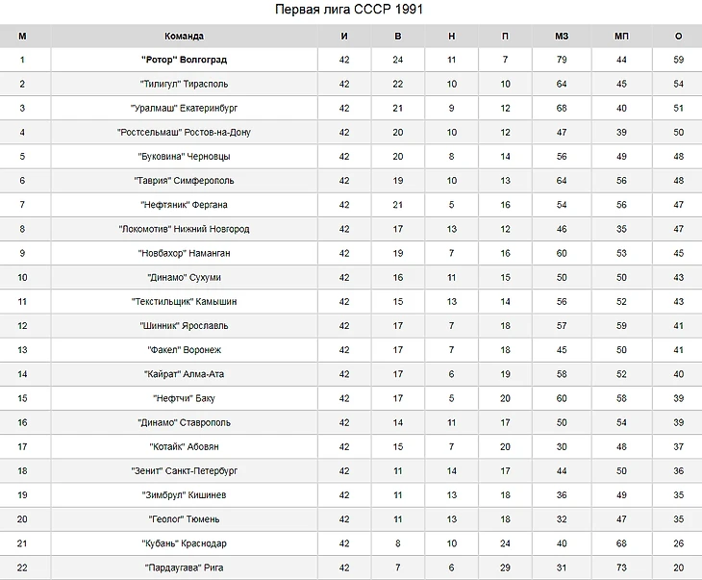Click the "О" points column header
The image size is (702, 580).
(x=678, y=37)
